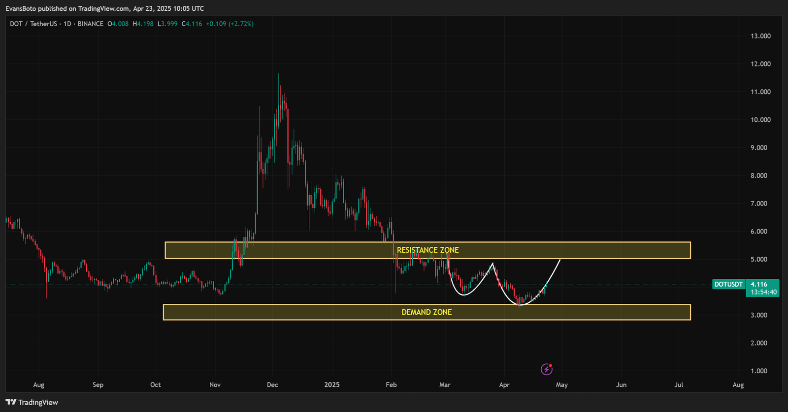Click the BINANCE exchange name in legend
The width and height of the screenshot is (788, 412).
pos(91,24)
